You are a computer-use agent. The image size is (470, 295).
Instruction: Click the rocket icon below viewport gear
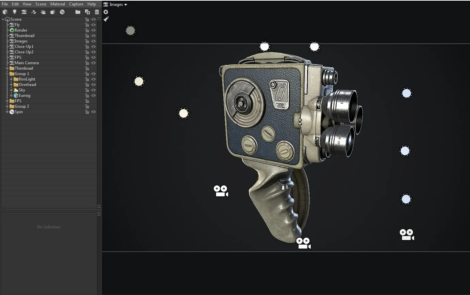point(106,19)
